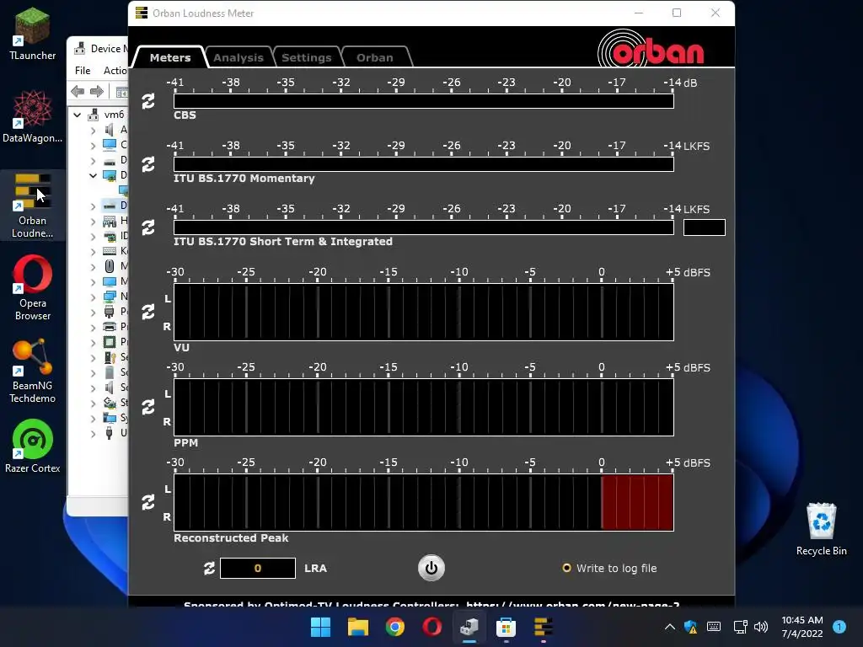Reset the CBS meter with its refresh icon
Image resolution: width=863 pixels, height=647 pixels.
coord(148,101)
